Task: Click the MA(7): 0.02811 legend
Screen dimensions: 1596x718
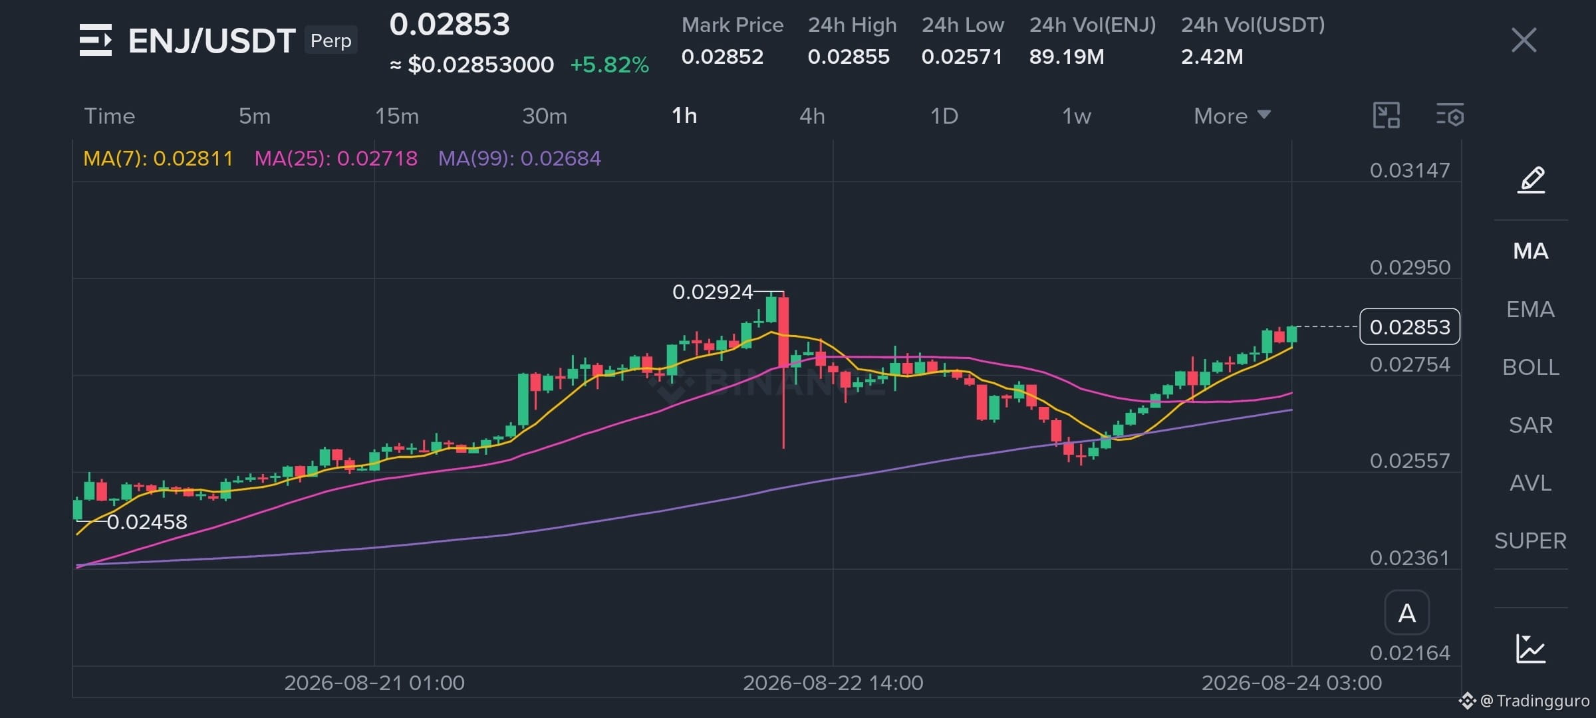Action: (158, 158)
